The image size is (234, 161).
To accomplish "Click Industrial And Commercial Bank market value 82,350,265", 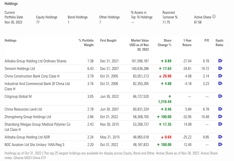I will coord(141,84).
